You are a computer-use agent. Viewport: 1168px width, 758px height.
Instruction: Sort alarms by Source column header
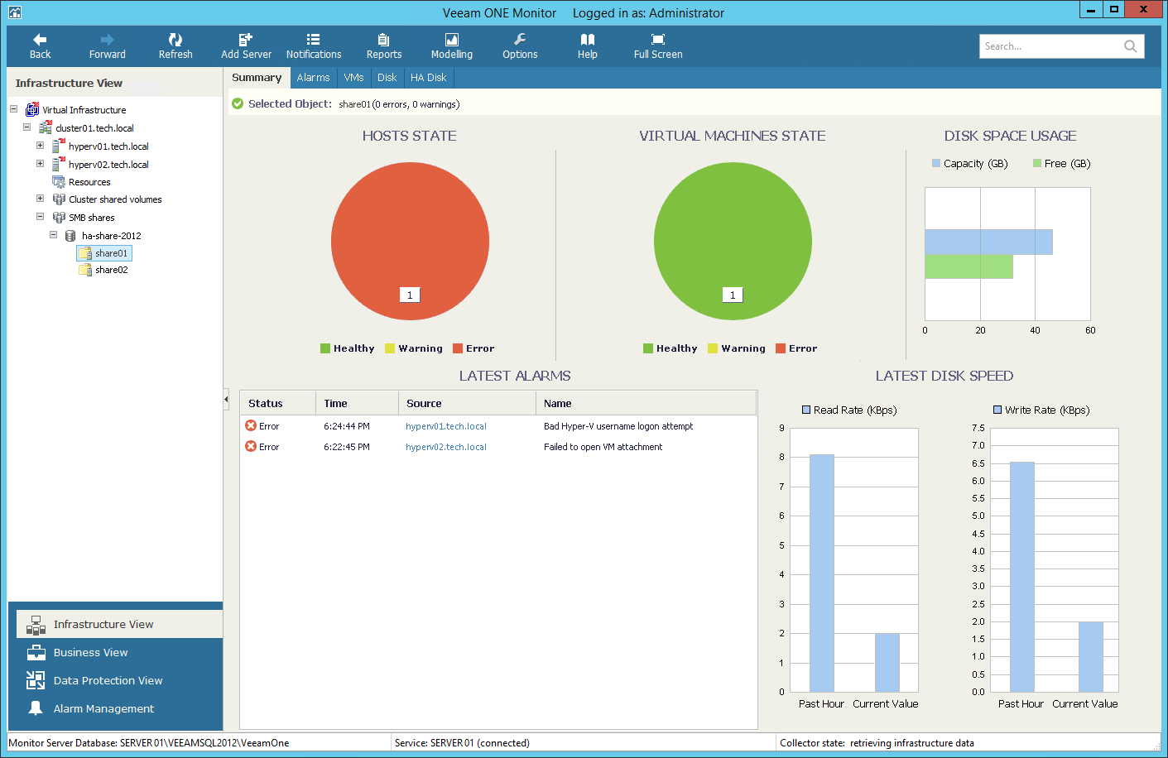pyautogui.click(x=467, y=403)
